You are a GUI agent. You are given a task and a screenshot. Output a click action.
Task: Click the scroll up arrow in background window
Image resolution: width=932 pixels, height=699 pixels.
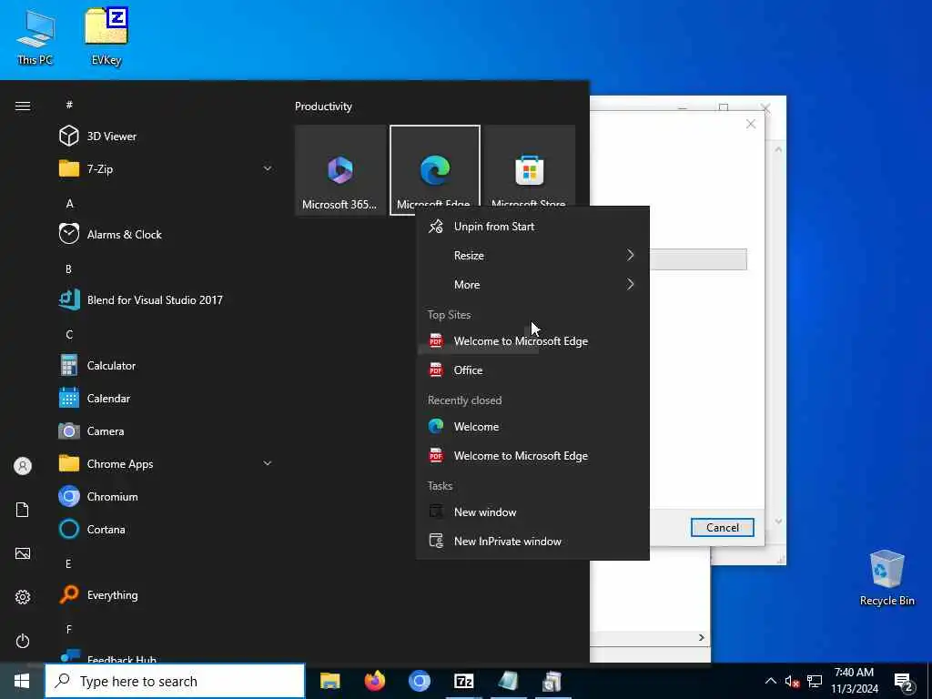click(x=778, y=149)
